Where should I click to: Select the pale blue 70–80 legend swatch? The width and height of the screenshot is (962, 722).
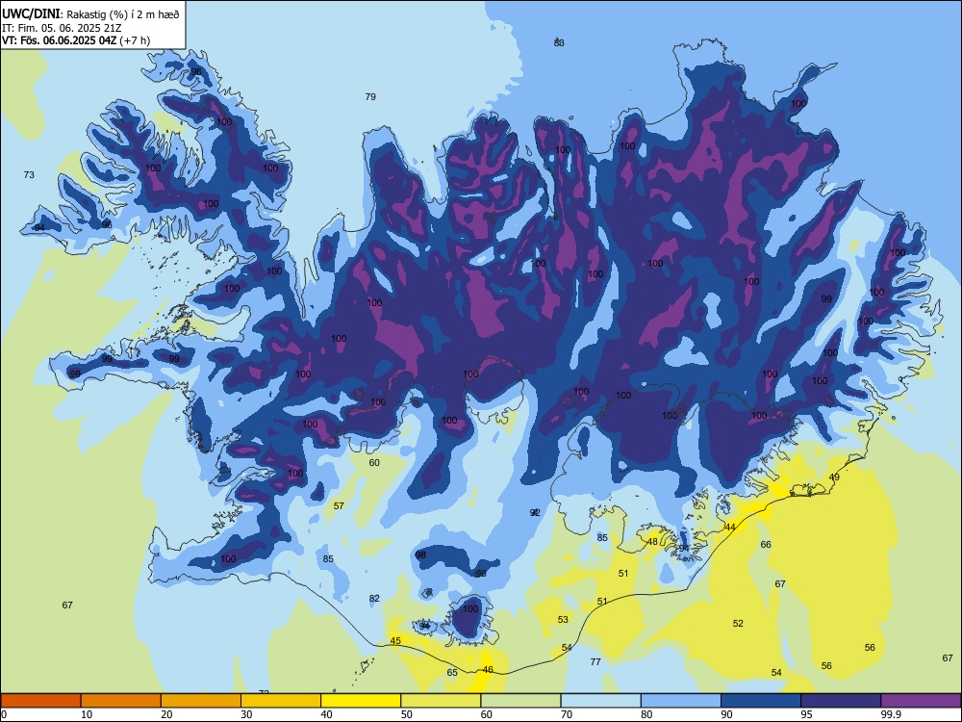click(x=600, y=701)
